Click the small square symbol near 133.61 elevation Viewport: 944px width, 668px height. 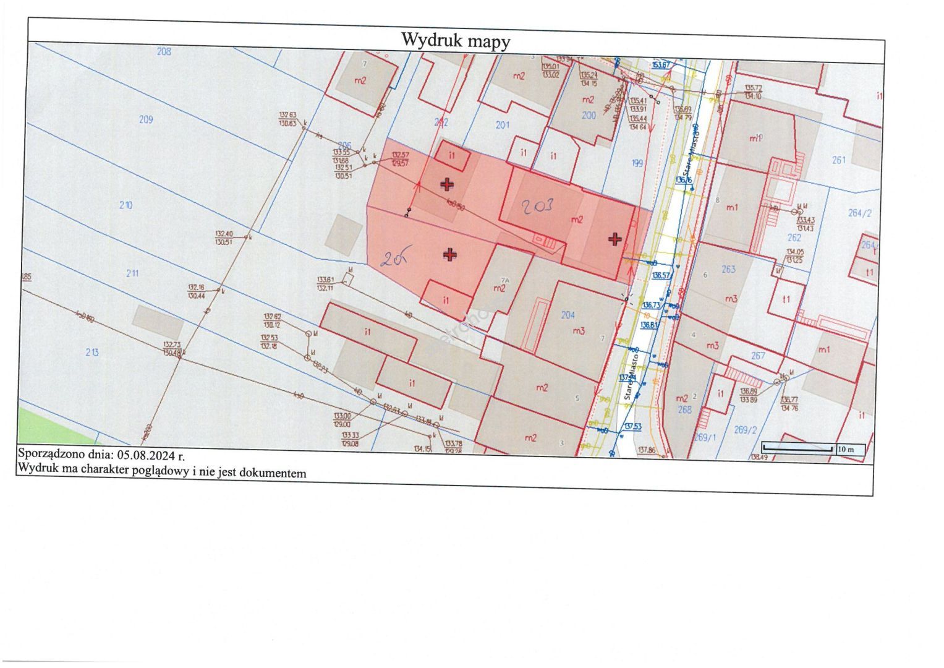tap(348, 280)
